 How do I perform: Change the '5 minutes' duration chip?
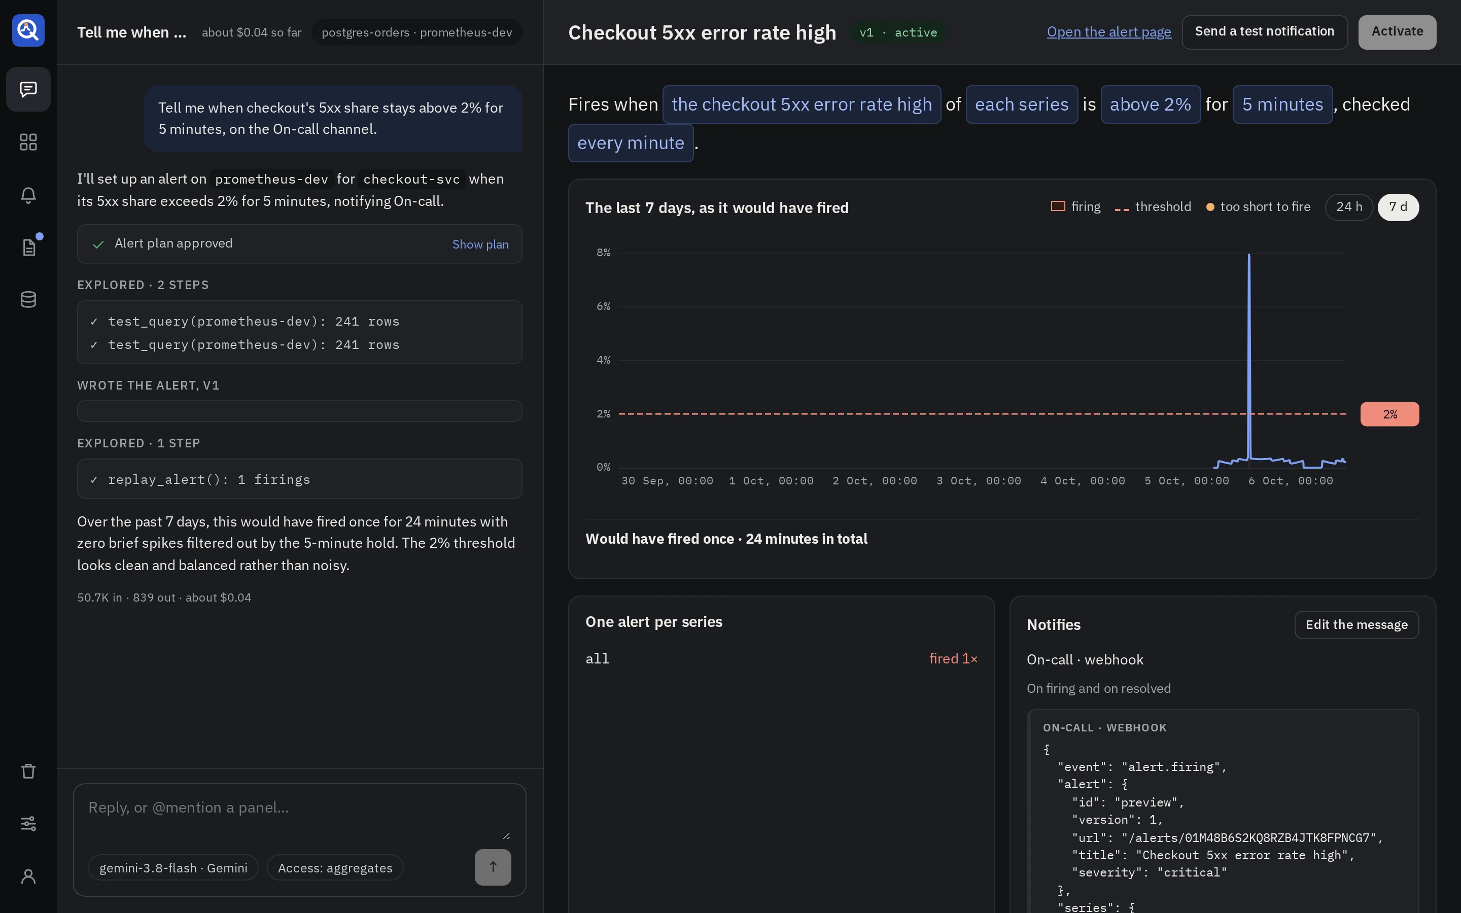1282,104
